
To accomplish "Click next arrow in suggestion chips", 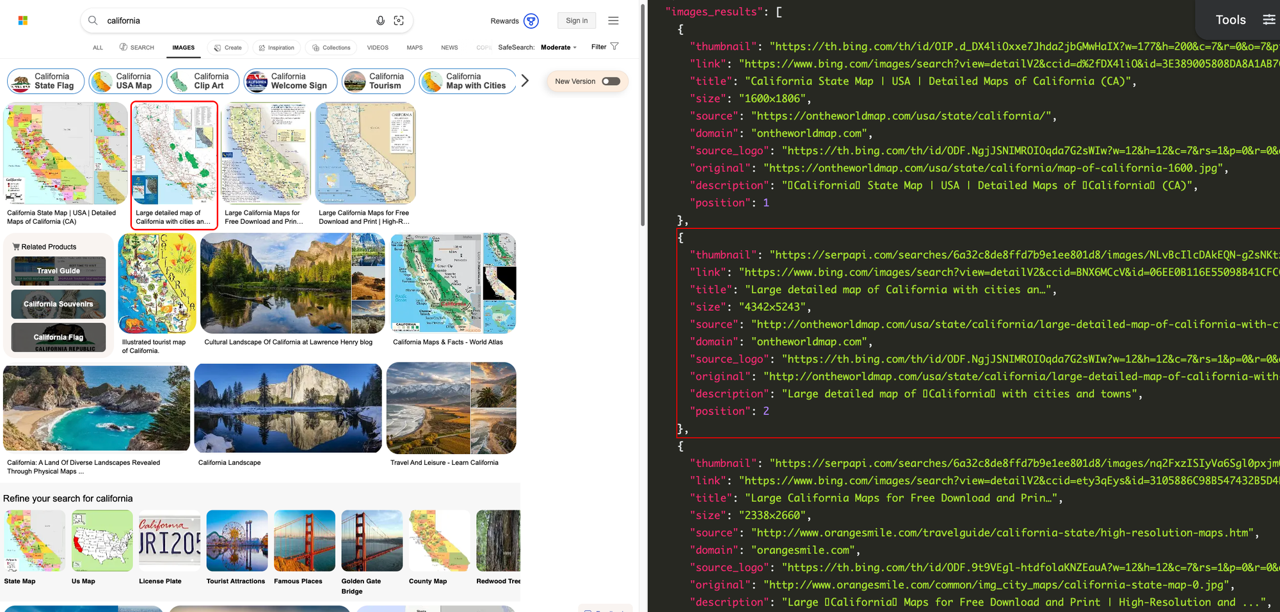I will [x=525, y=81].
